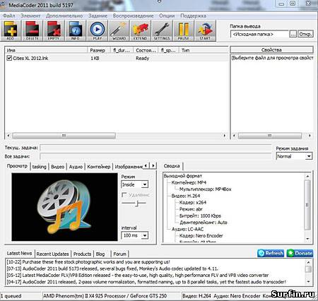Screen dimensions: 318x301
Task: Open the Дополнительно menu
Action: 64,16
